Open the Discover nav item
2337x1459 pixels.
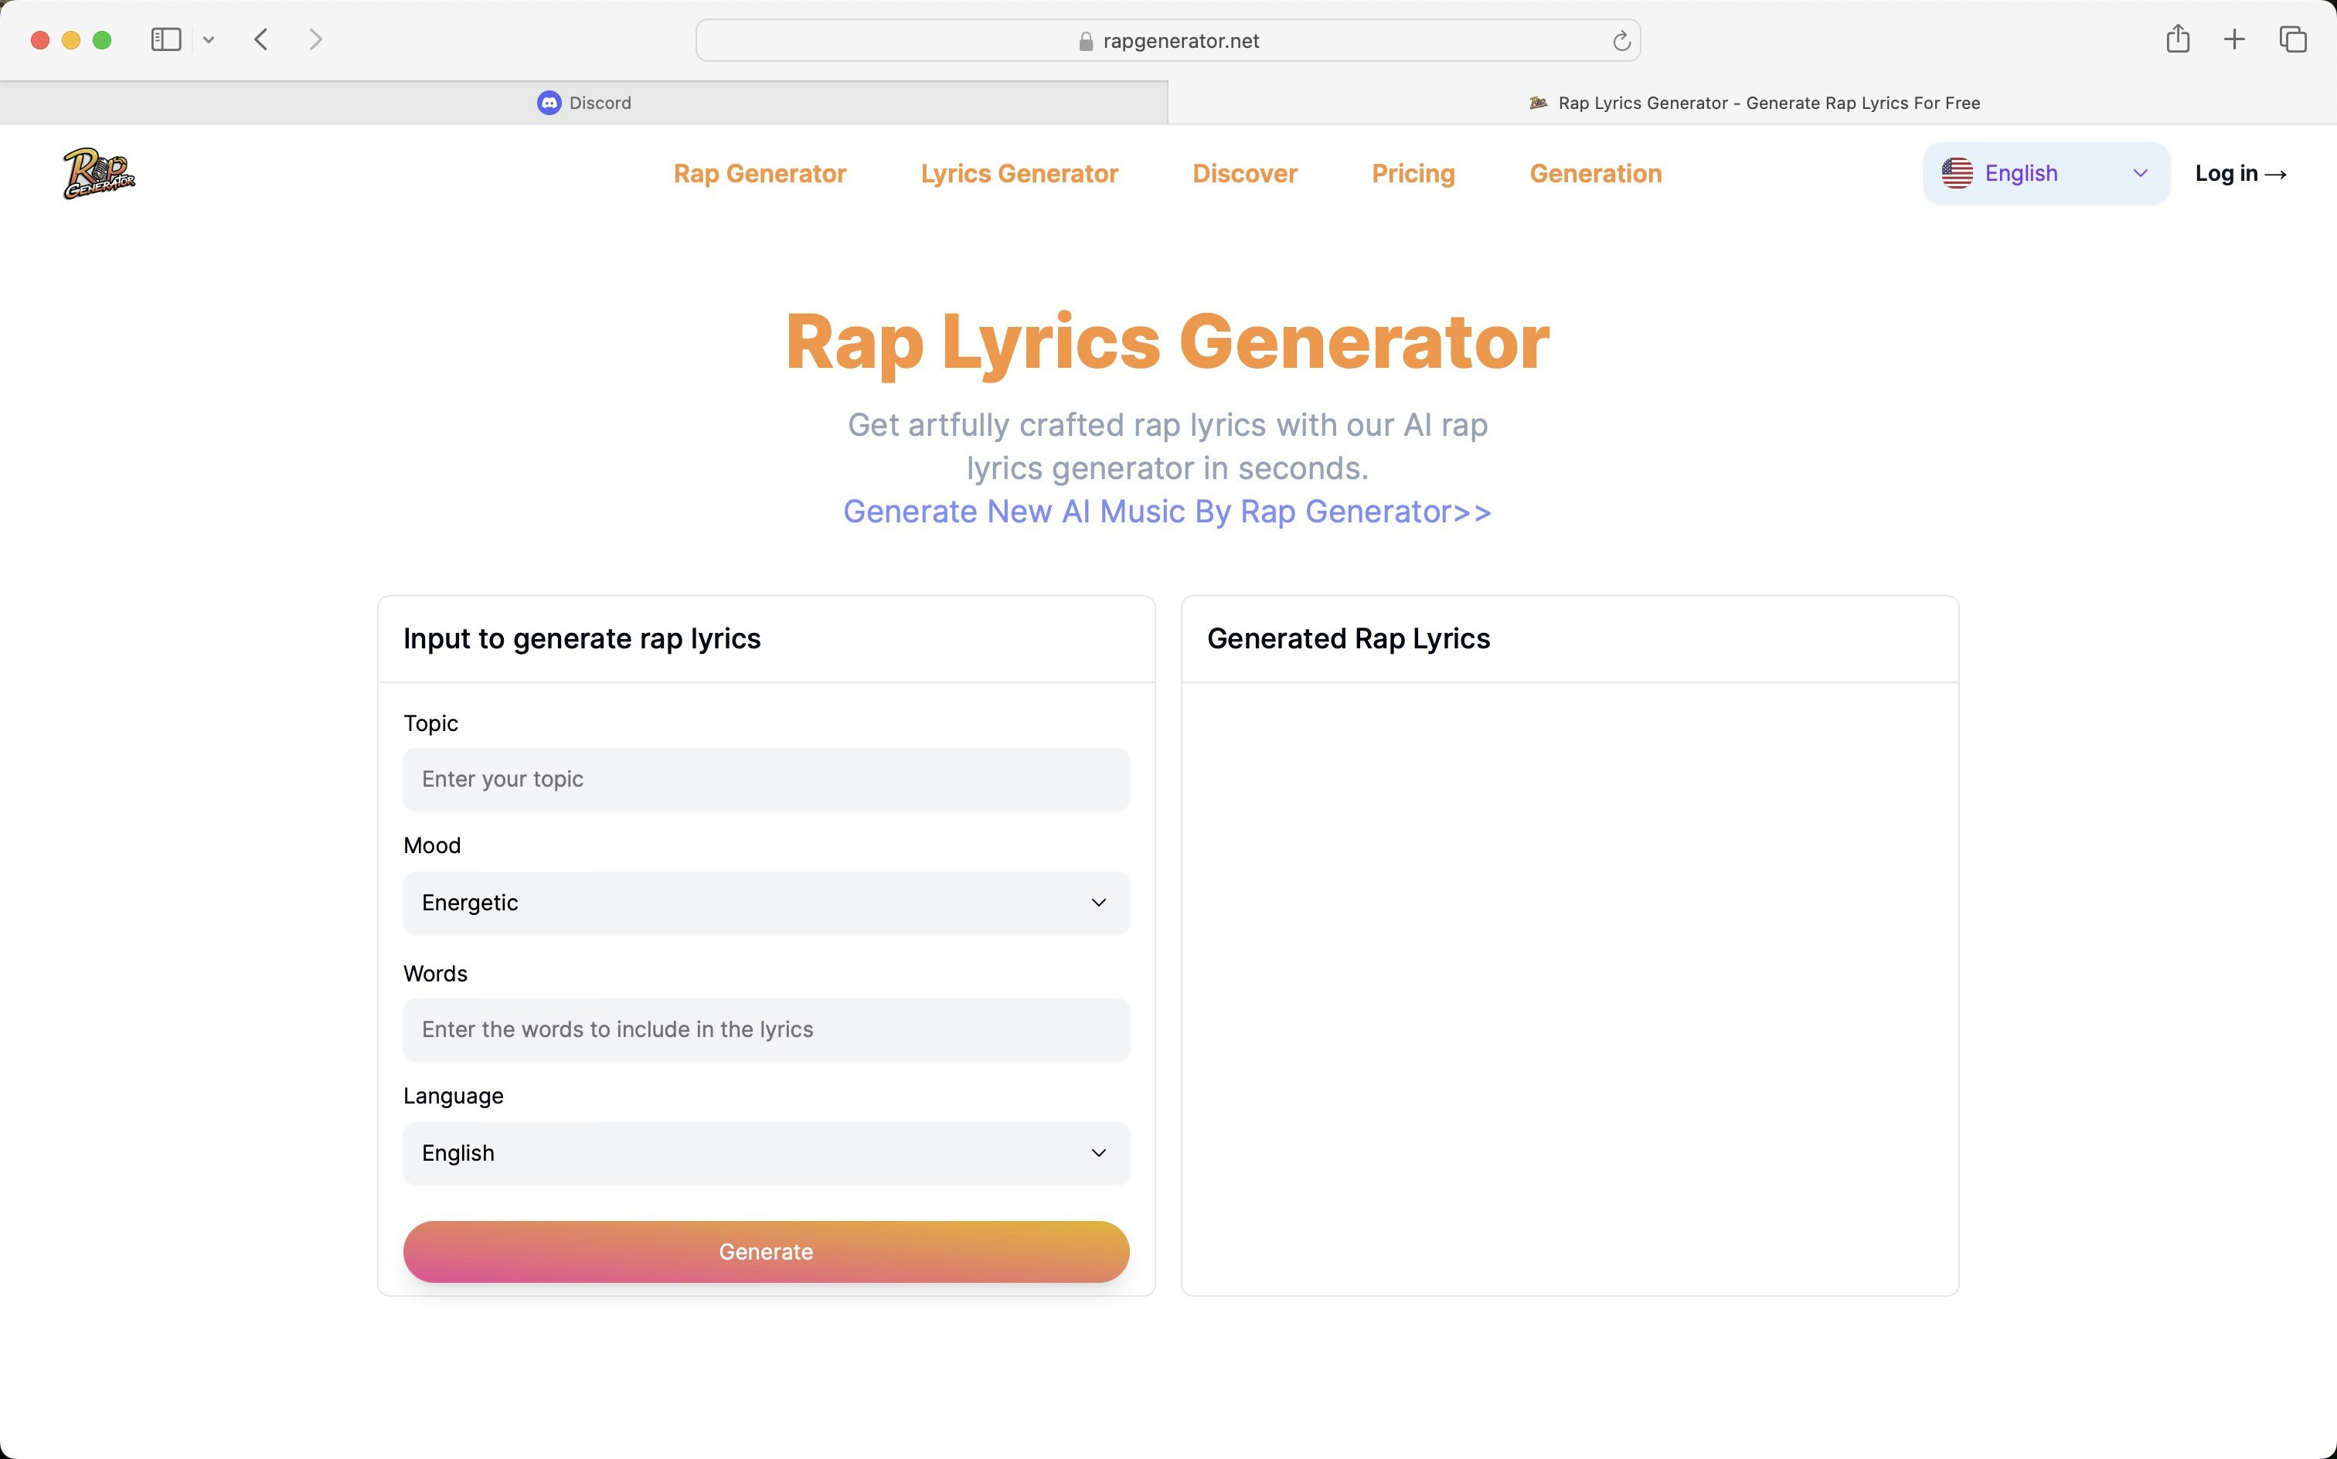coord(1245,174)
